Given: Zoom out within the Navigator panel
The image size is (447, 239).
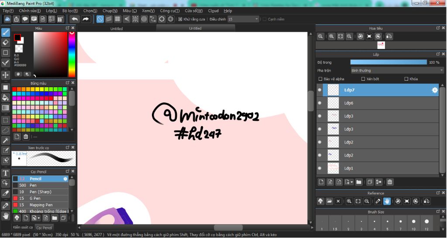Looking at the screenshot, I should coord(349,37).
